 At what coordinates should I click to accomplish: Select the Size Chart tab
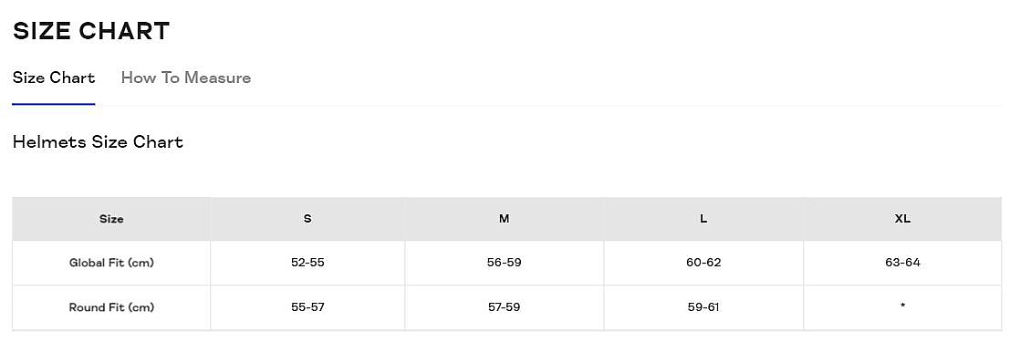pyautogui.click(x=54, y=78)
